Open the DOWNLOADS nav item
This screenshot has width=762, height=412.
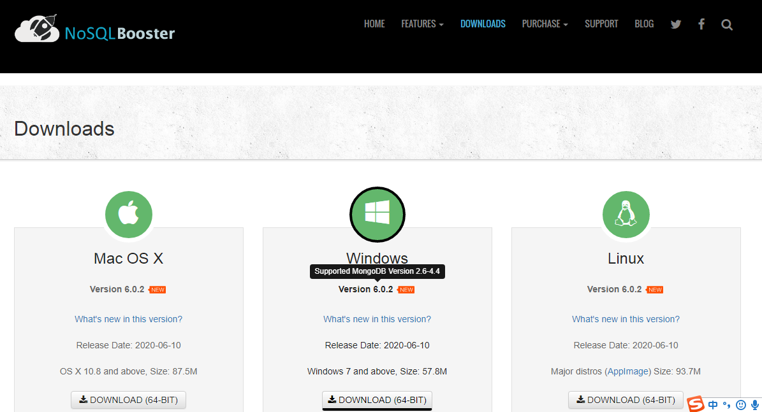[x=483, y=24]
